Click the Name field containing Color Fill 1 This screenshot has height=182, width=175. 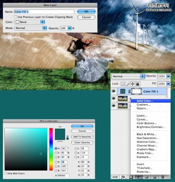point(44,12)
